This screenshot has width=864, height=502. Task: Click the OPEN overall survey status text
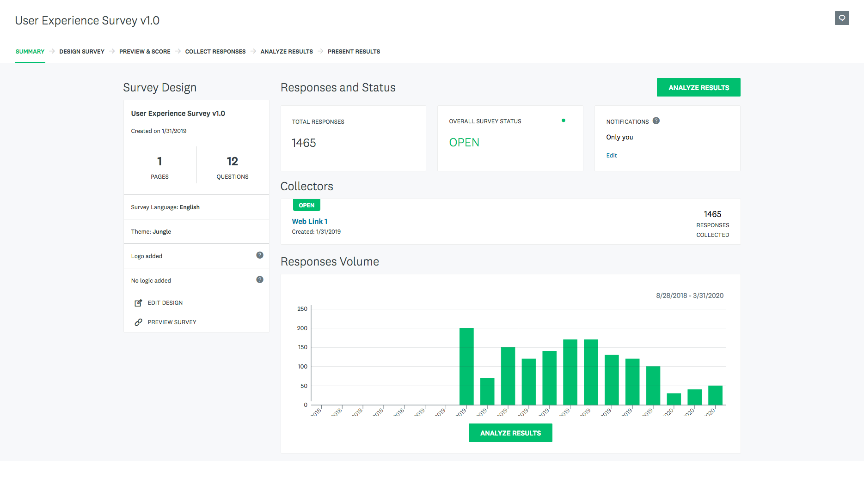(x=464, y=143)
